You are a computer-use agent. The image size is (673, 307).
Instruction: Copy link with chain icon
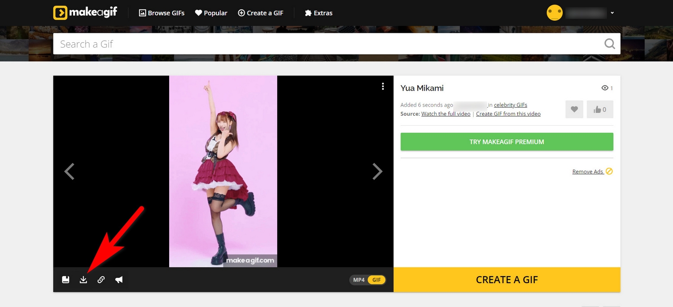coord(101,280)
